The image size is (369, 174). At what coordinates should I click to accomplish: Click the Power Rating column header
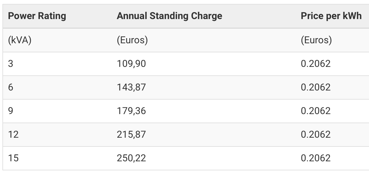(x=37, y=16)
